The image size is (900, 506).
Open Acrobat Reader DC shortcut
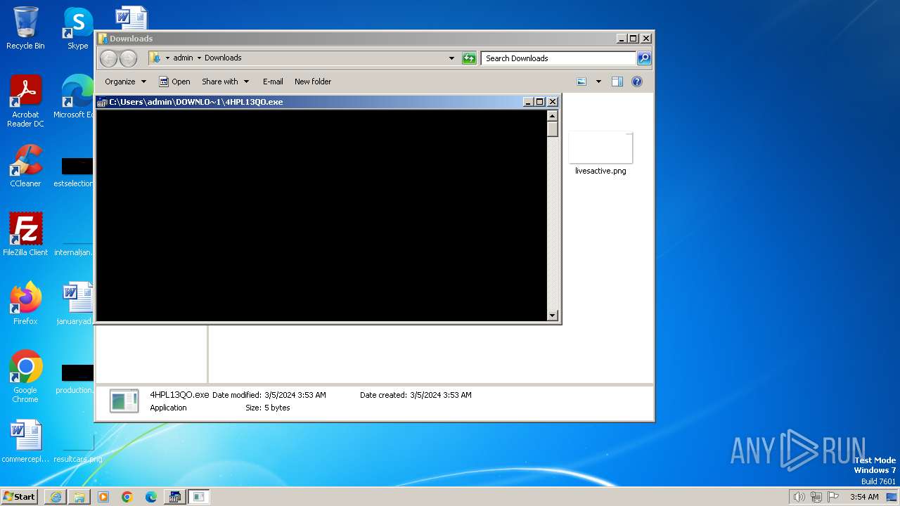point(25,101)
